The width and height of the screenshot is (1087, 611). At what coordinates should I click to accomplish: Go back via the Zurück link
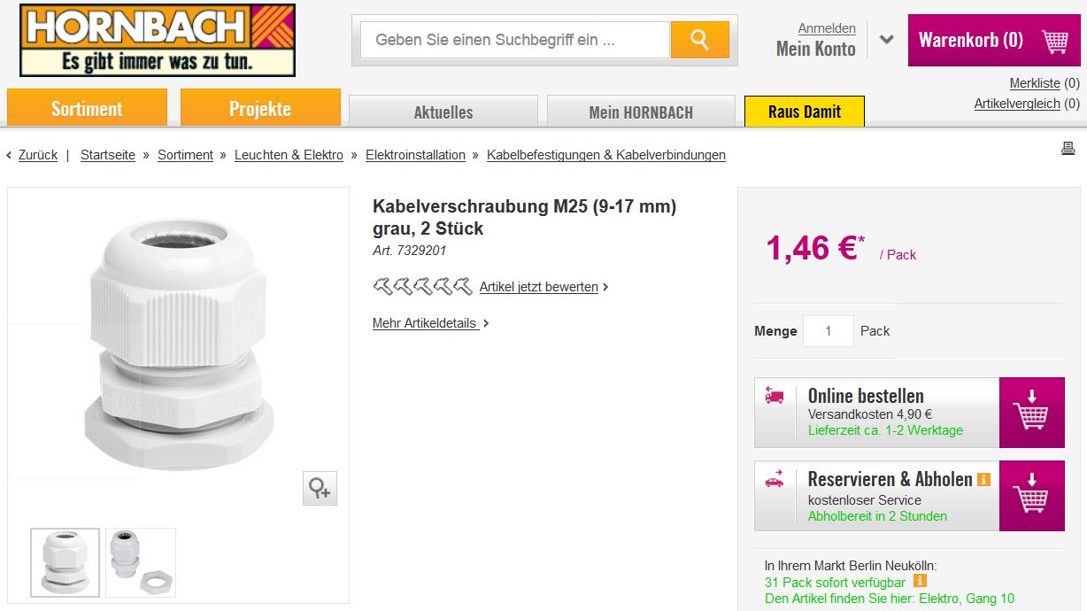pyautogui.click(x=37, y=155)
